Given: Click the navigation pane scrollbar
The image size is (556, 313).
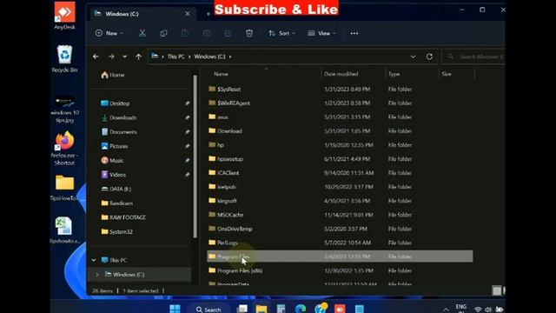Looking at the screenshot, I should [195, 156].
